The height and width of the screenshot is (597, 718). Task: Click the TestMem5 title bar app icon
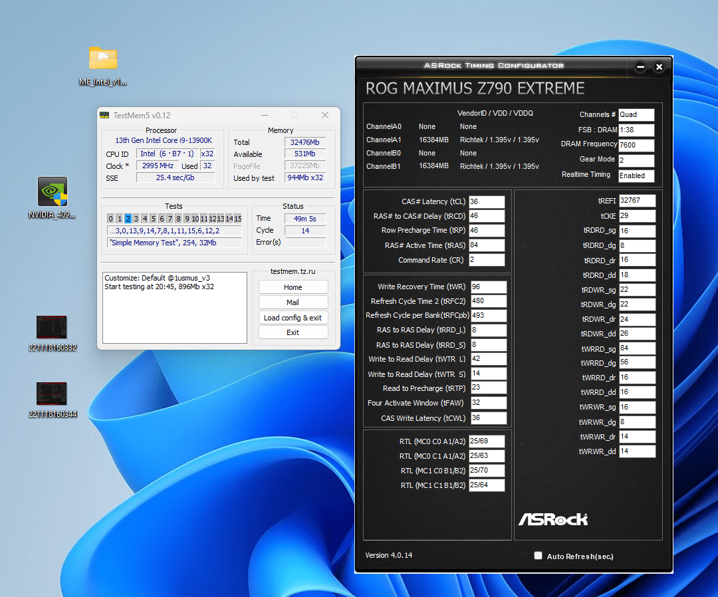[x=104, y=116]
